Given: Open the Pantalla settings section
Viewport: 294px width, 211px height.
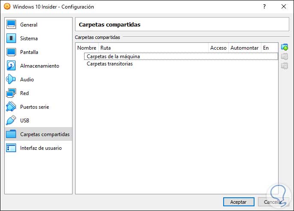Looking at the screenshot, I should click(29, 52).
